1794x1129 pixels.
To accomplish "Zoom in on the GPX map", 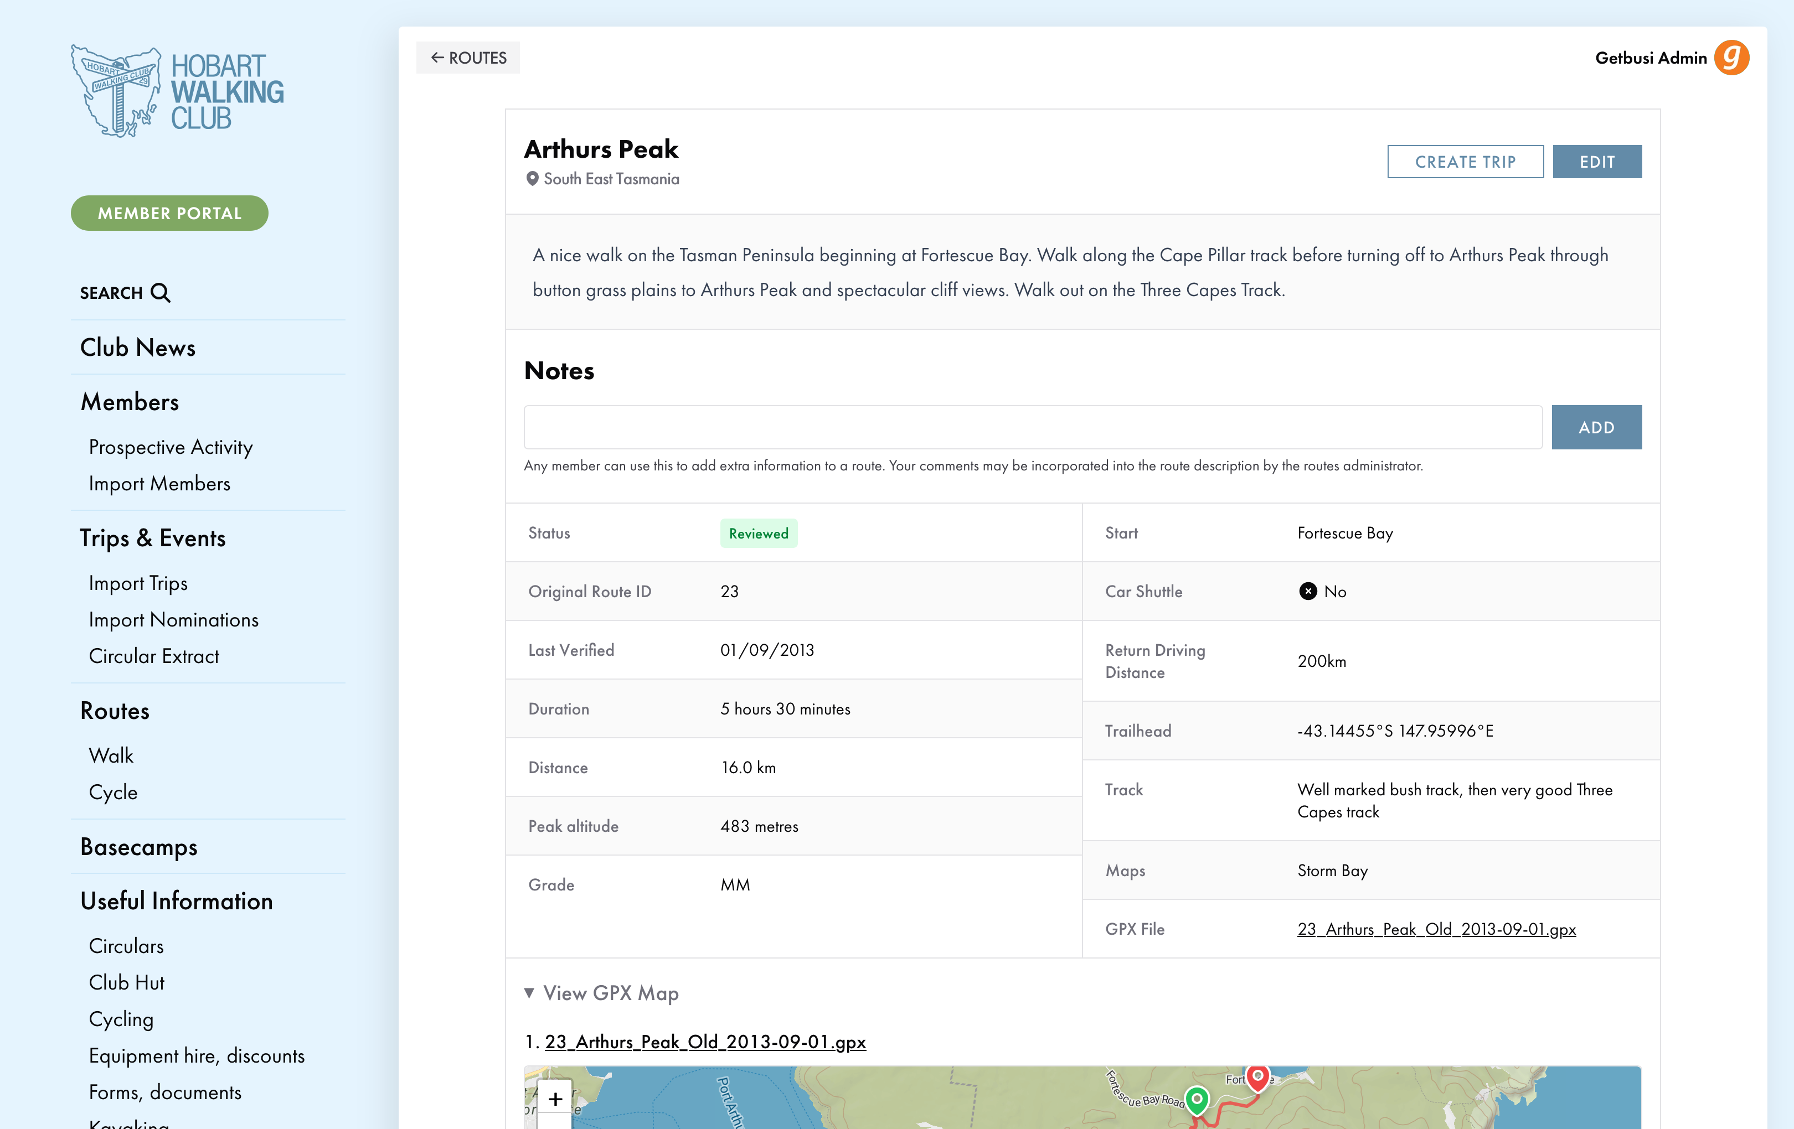I will pos(555,1099).
